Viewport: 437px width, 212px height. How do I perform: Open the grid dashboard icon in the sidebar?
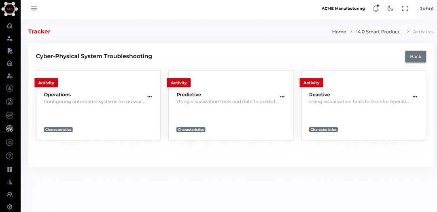10,169
